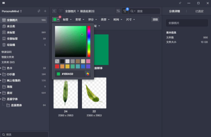Choose the no-color transparent swatch
Viewport: 211px width, 137px height.
57,61
